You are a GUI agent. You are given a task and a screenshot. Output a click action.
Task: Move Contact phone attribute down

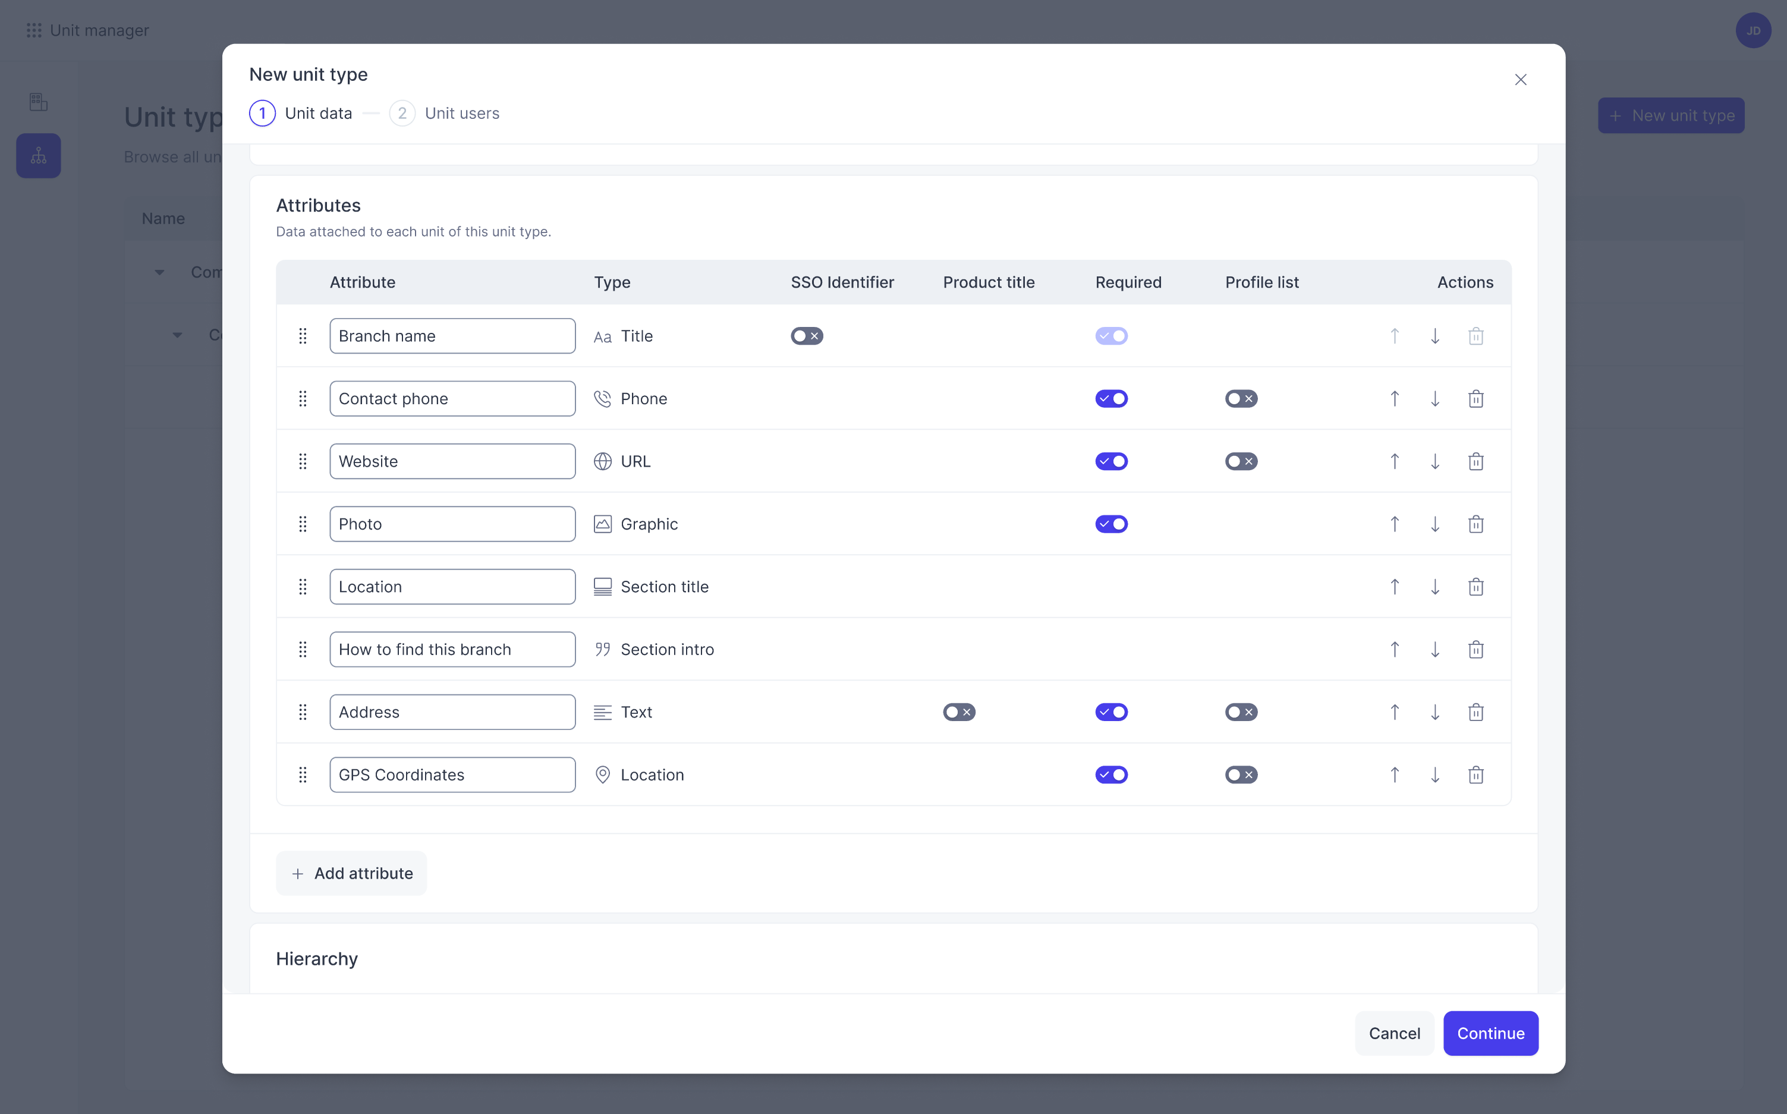(x=1435, y=399)
